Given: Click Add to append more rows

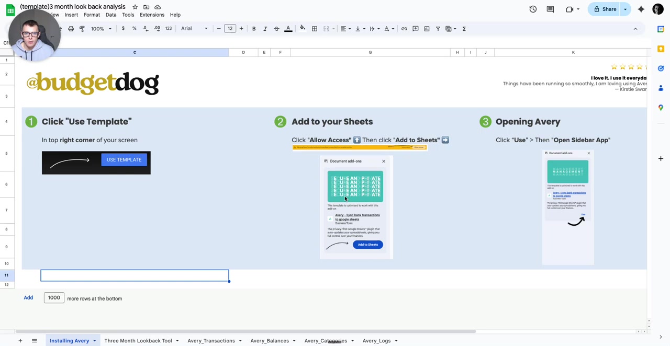Looking at the screenshot, I should pyautogui.click(x=28, y=297).
